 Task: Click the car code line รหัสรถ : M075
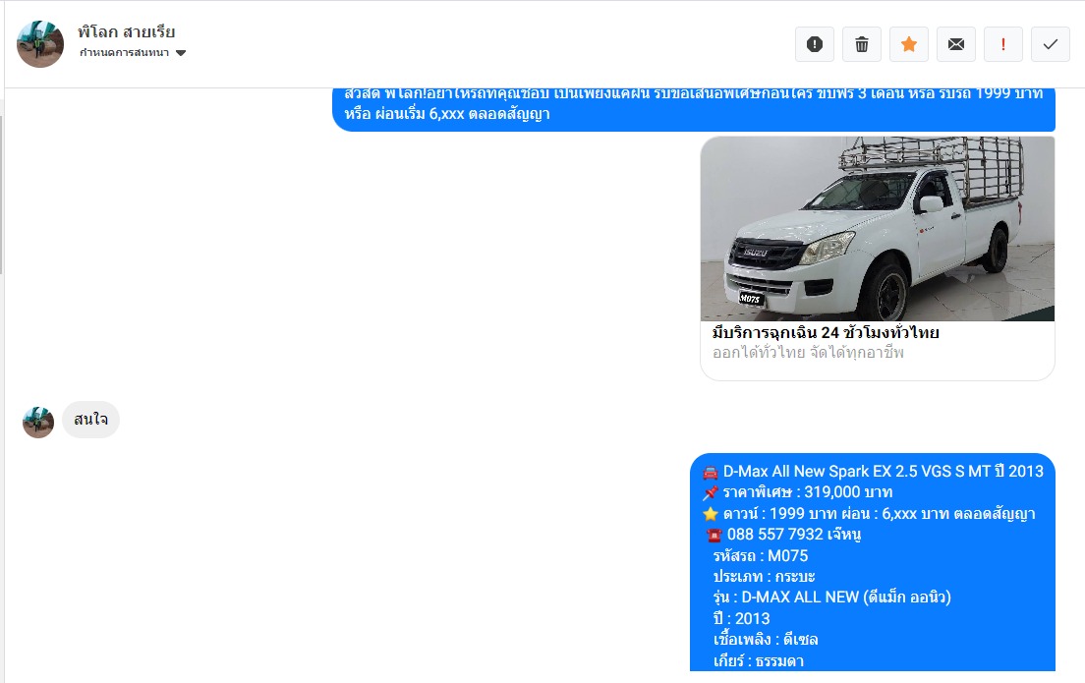pos(761,555)
